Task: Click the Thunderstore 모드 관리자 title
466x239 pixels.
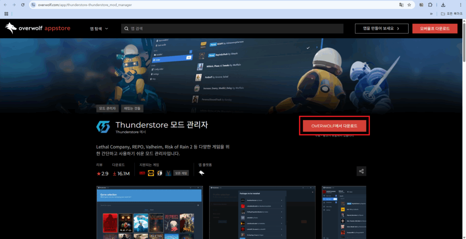Action: [x=162, y=124]
